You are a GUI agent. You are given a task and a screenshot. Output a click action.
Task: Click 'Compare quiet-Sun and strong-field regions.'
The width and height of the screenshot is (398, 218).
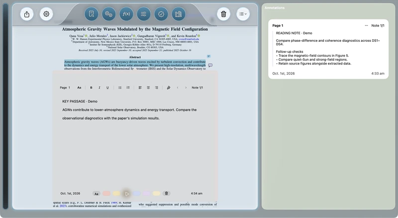click(313, 60)
